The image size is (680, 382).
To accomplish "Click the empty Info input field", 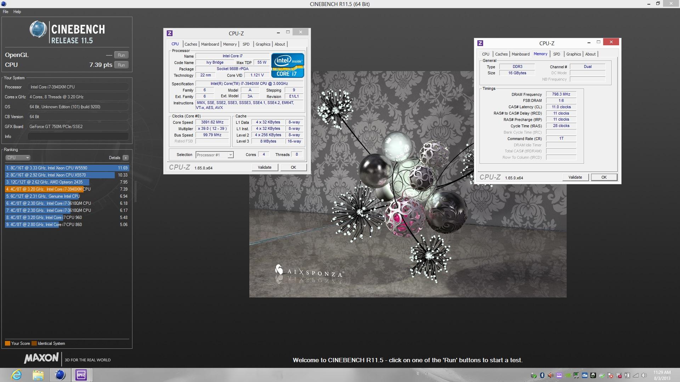I will coord(78,137).
